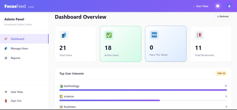Click the technology interest label
Screen dimensions: 237x110
[71, 86]
